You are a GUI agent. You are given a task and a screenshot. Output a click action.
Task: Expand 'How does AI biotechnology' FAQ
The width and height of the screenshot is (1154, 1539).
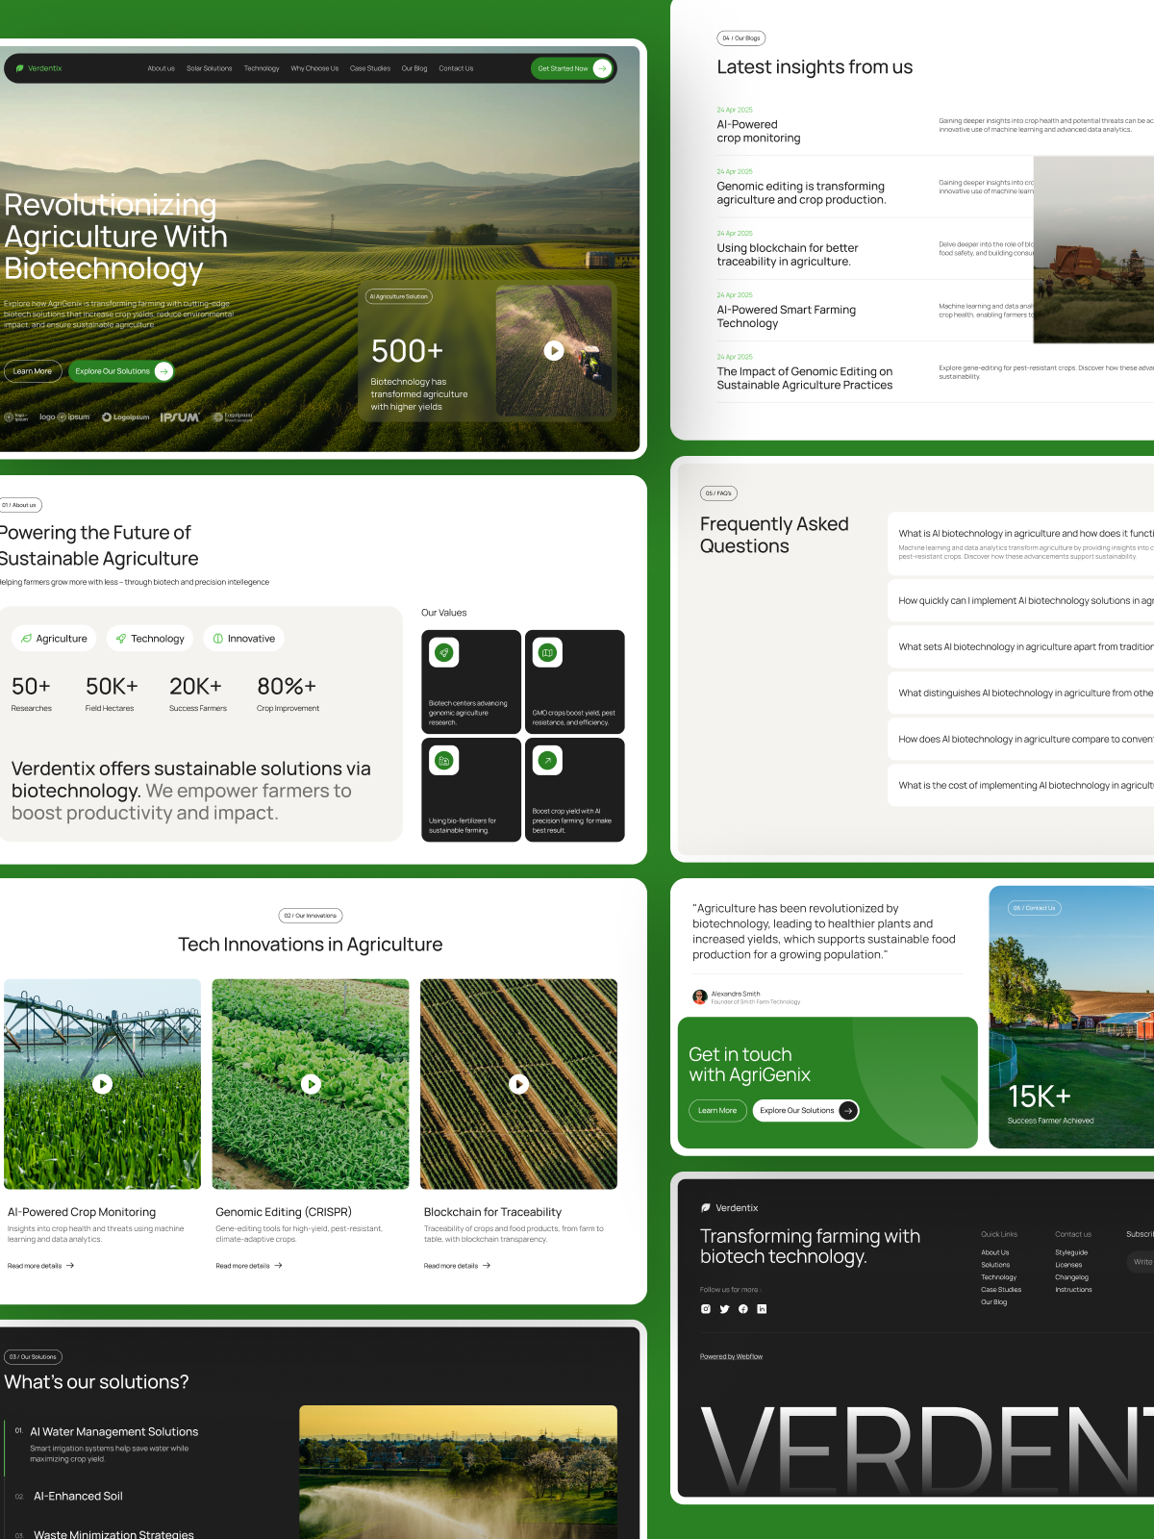coord(1020,739)
